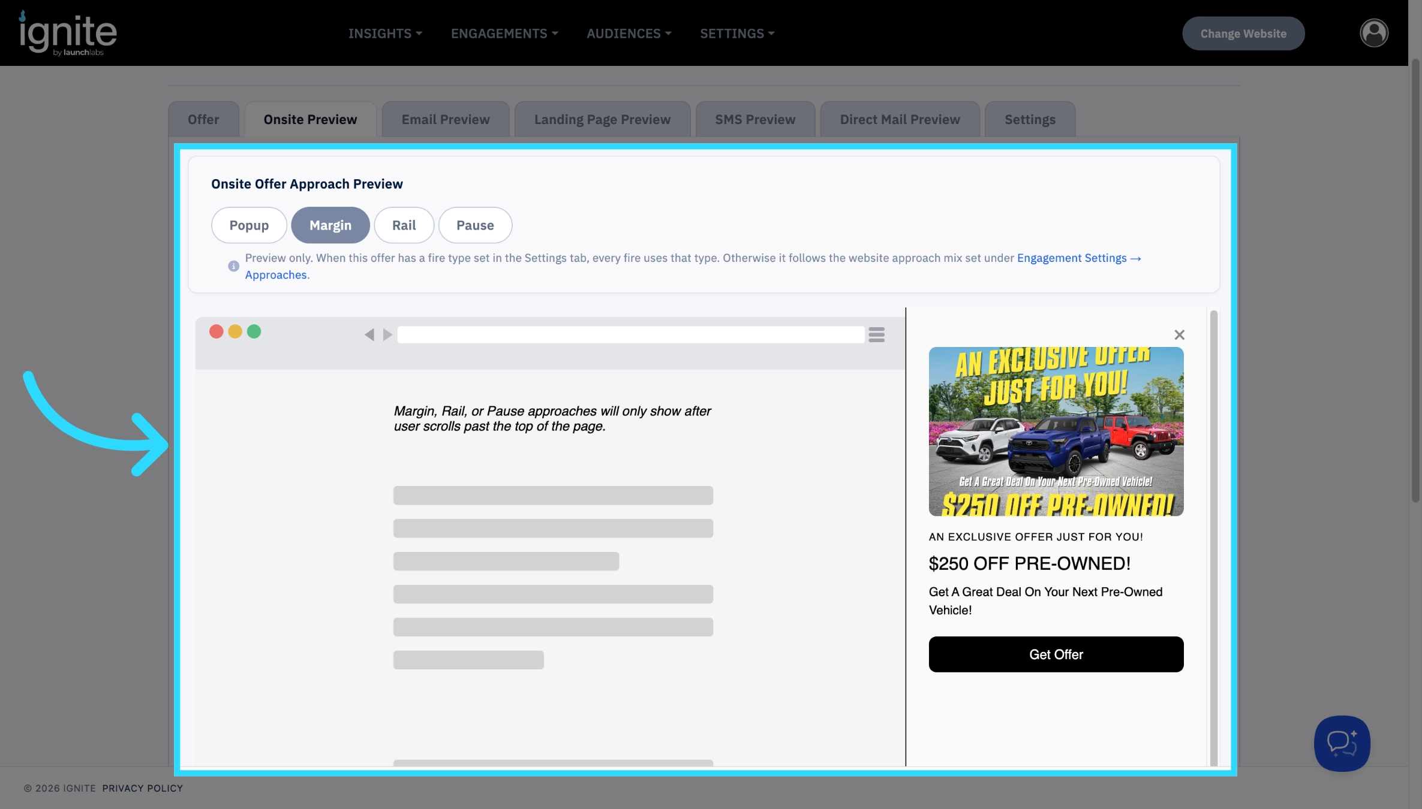The height and width of the screenshot is (809, 1422).
Task: Click the preview browser address bar
Action: [x=631, y=335]
